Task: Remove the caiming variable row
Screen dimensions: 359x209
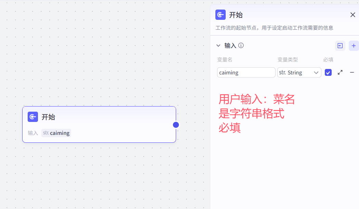Action: coord(352,72)
